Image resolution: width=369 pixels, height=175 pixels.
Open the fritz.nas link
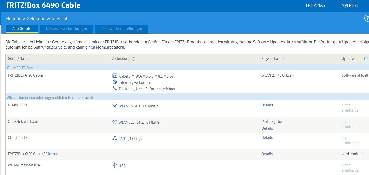[x=52, y=154]
